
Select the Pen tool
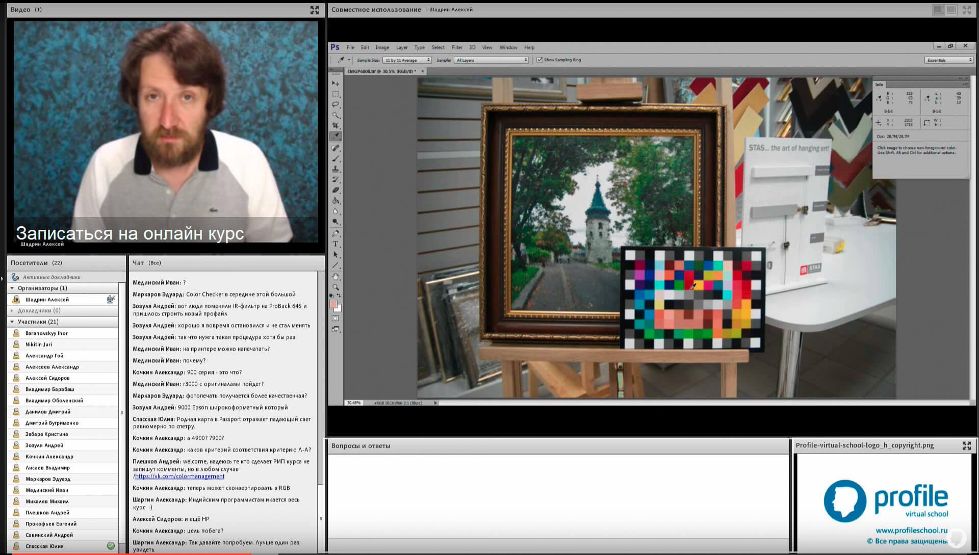(x=336, y=233)
